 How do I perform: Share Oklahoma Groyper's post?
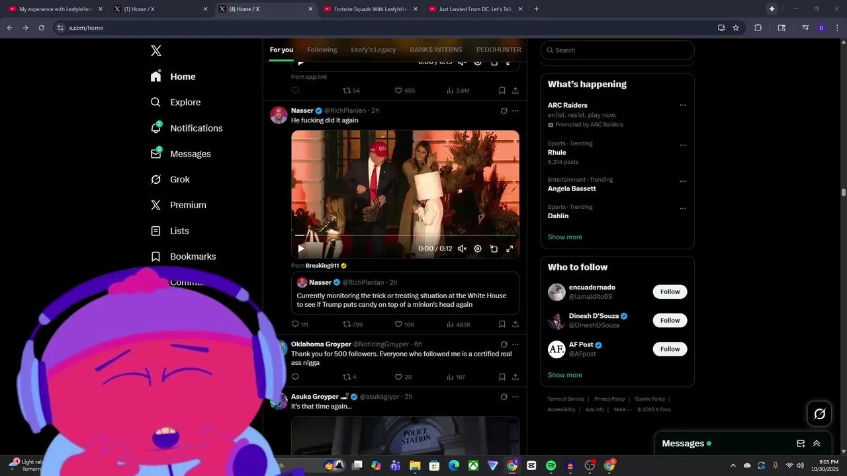(515, 377)
